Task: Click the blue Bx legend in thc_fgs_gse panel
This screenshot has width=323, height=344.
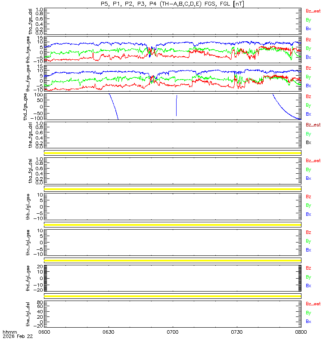Action: (308, 86)
